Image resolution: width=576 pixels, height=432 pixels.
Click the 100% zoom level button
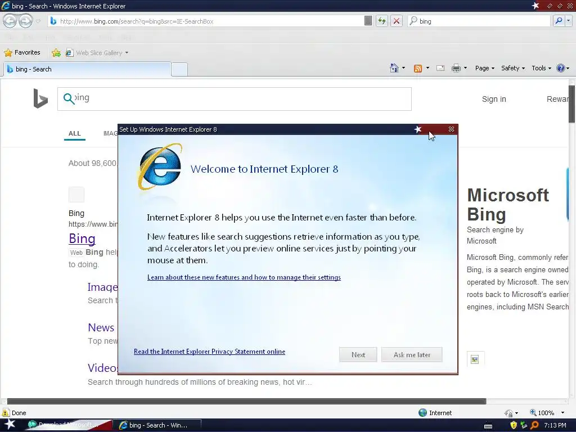point(542,413)
